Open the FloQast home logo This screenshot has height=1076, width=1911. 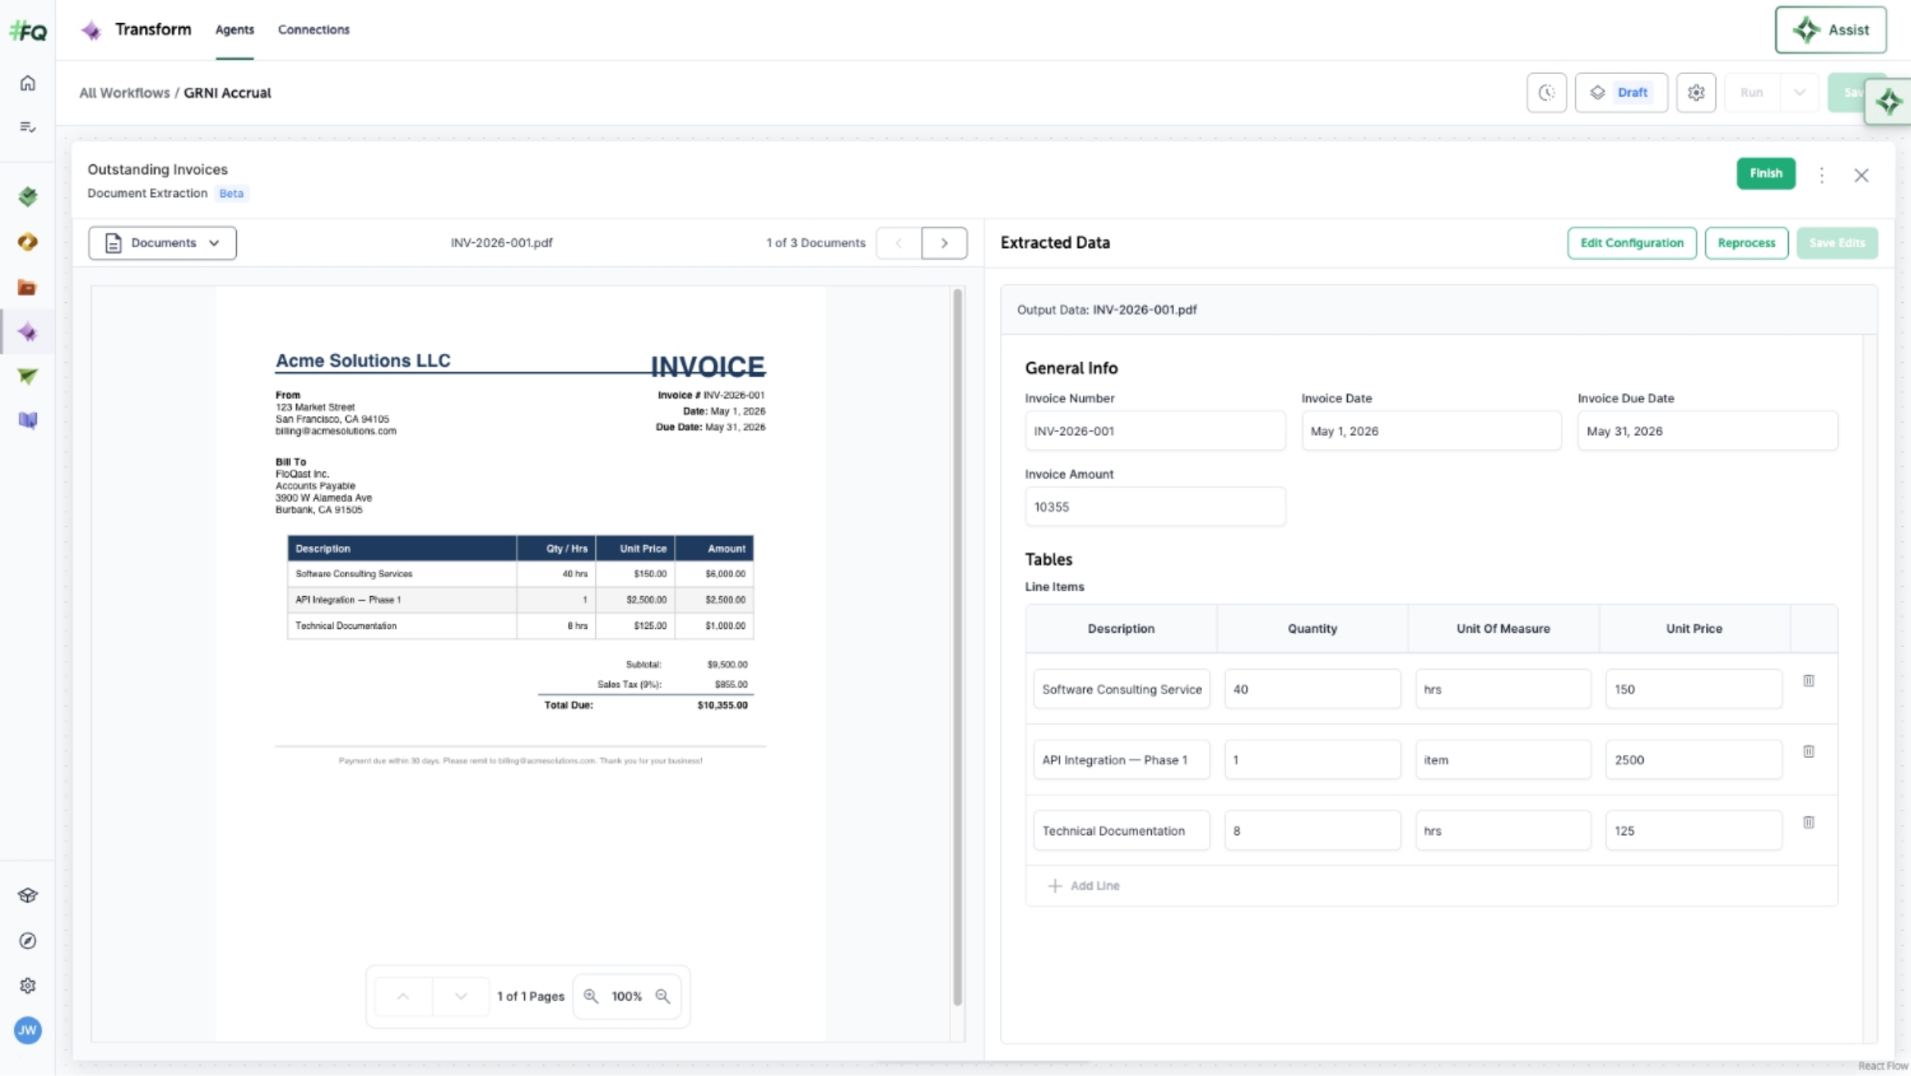pos(28,31)
